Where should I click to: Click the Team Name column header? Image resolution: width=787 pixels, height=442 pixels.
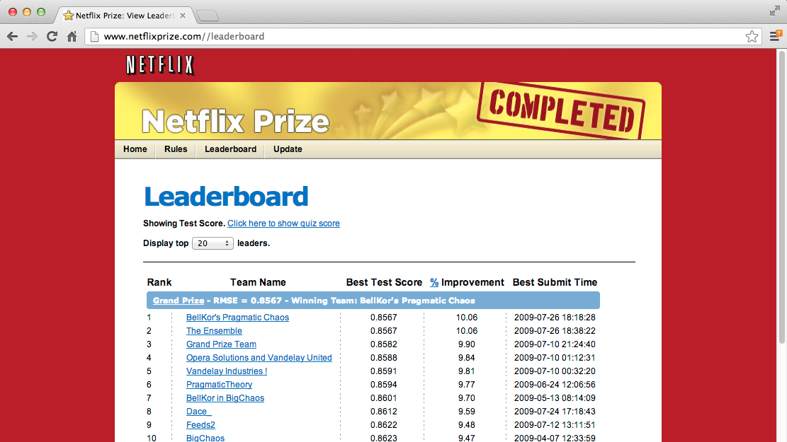[x=258, y=282]
